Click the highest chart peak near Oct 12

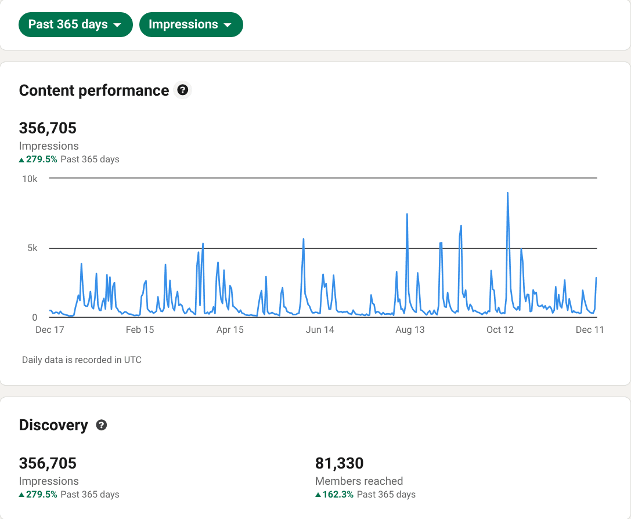click(507, 194)
